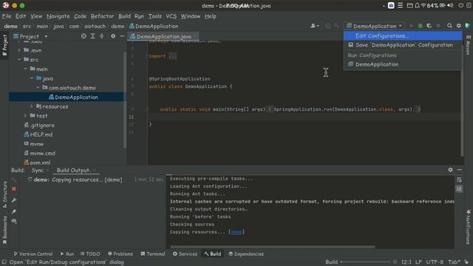The image size is (473, 266).
Task: Collapse the main folder in project tree
Action: (x=26, y=69)
